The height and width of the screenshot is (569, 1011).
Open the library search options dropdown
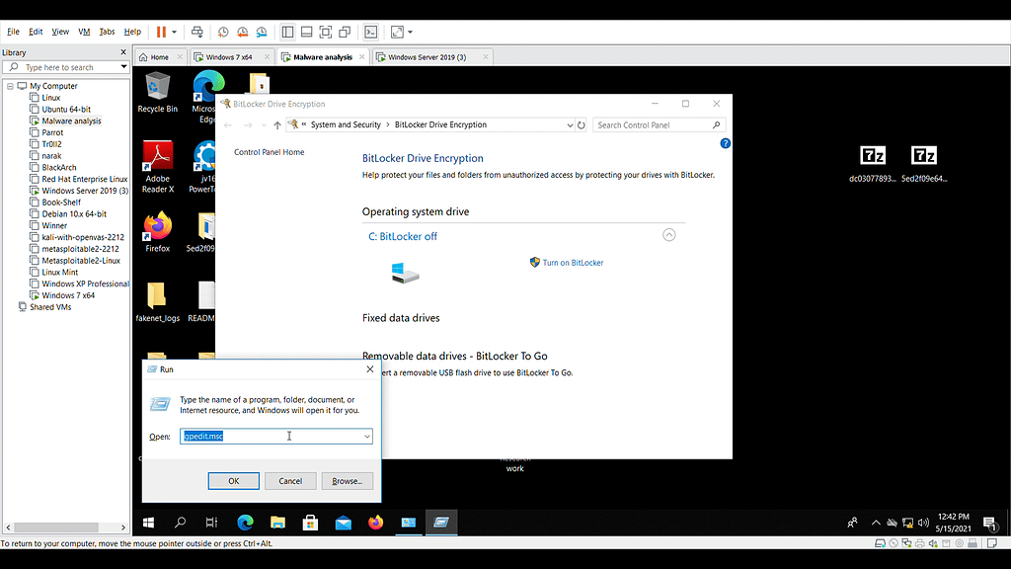(123, 67)
